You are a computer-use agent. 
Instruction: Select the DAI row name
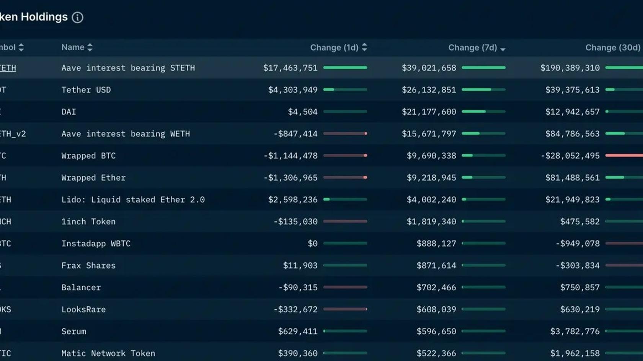[69, 112]
